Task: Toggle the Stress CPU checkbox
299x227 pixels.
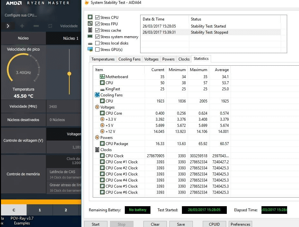Action: 97,17
